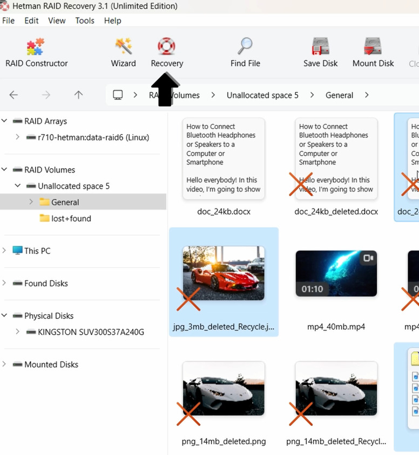
Task: Expand the General folder node
Action: 31,202
